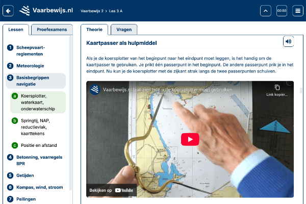Open the Vaarbewijs.nl logo home link
Viewport: 306px width, 204px height.
(46, 11)
